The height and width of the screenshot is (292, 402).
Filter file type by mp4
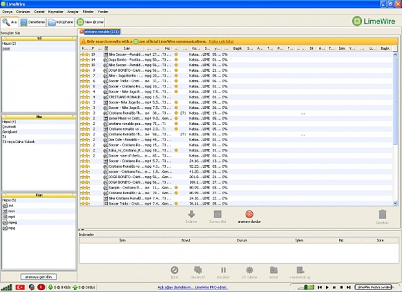39,217
